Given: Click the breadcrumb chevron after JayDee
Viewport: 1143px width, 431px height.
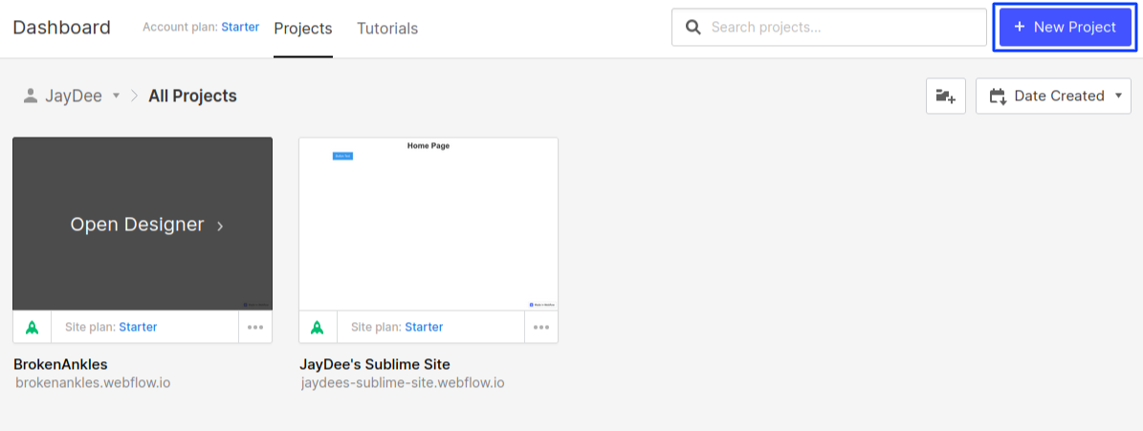Looking at the screenshot, I should (134, 97).
